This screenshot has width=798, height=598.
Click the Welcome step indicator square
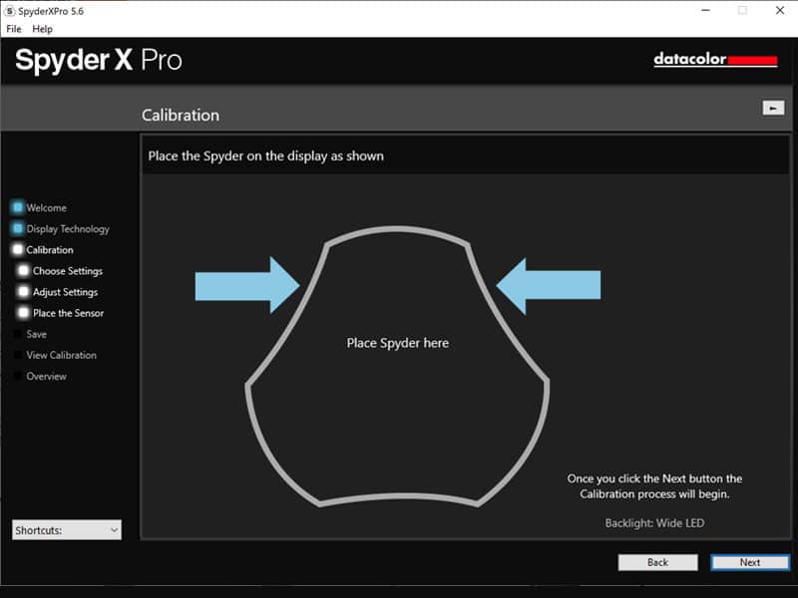18,207
